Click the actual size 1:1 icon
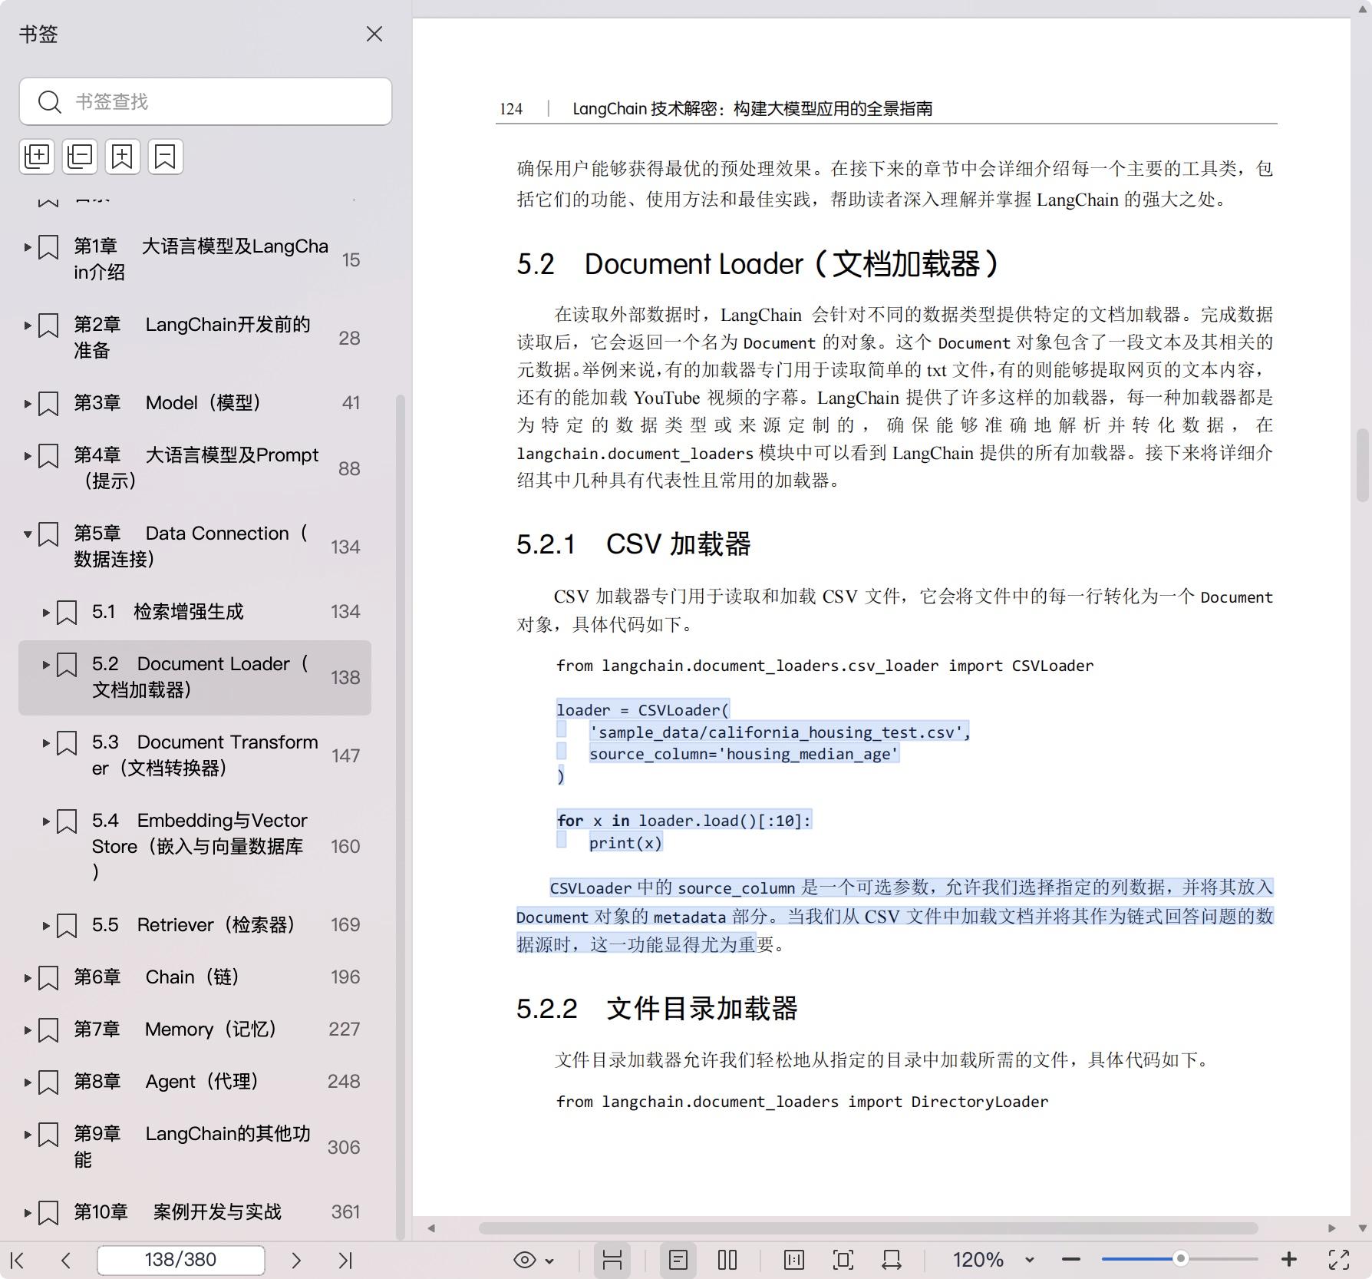This screenshot has width=1372, height=1279. click(x=794, y=1260)
